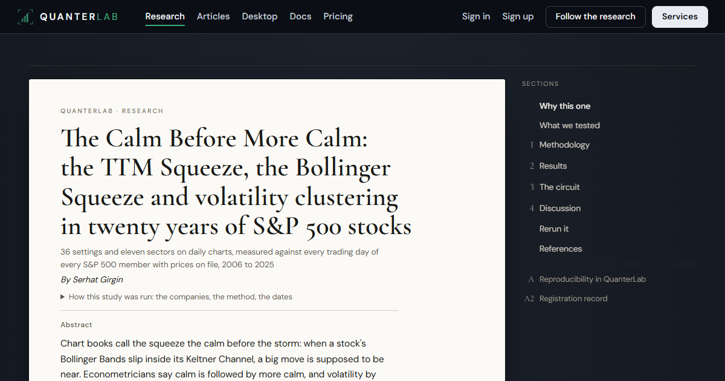Click the article title heading
The image size is (725, 381).
pyautogui.click(x=236, y=182)
